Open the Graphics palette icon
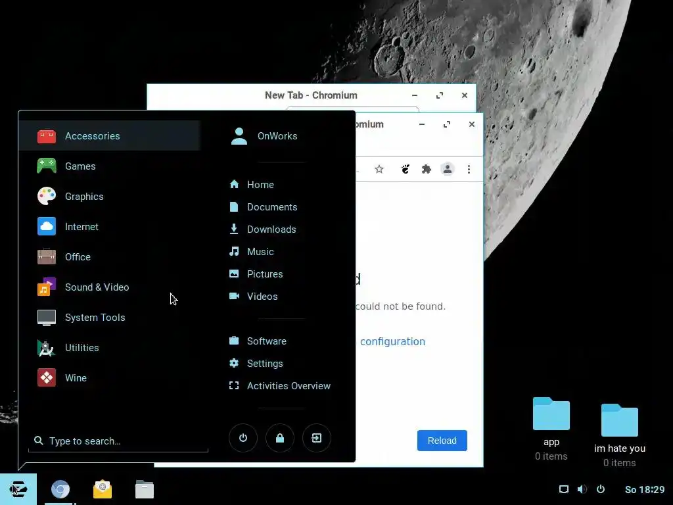This screenshot has height=505, width=673. [x=47, y=196]
